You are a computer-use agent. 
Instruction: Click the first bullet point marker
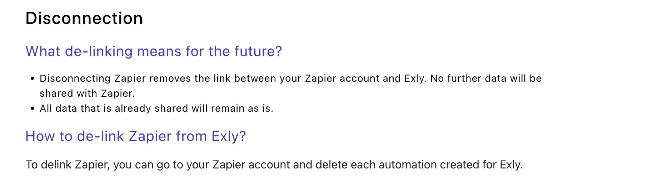pos(33,79)
